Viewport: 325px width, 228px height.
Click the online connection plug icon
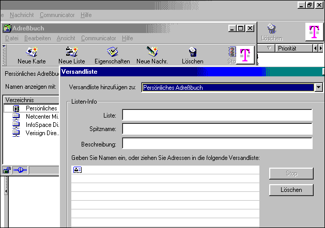pos(19,170)
